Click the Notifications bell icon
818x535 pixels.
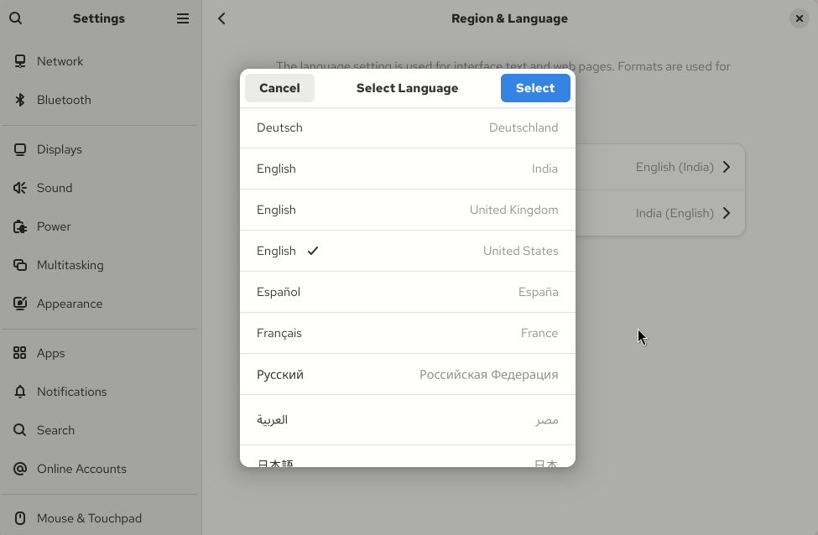point(20,392)
